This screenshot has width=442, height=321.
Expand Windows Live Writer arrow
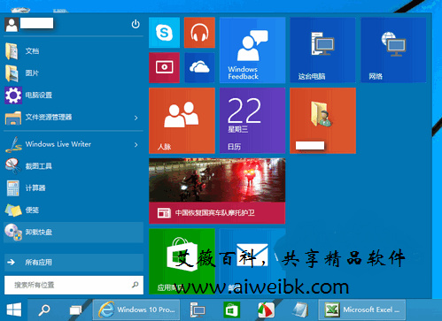tap(136, 145)
